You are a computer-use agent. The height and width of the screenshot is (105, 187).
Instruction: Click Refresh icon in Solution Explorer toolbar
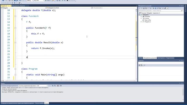pos(156,8)
